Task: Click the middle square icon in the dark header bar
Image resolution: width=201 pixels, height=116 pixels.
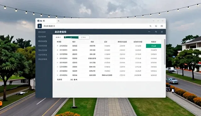Action: tap(156, 32)
